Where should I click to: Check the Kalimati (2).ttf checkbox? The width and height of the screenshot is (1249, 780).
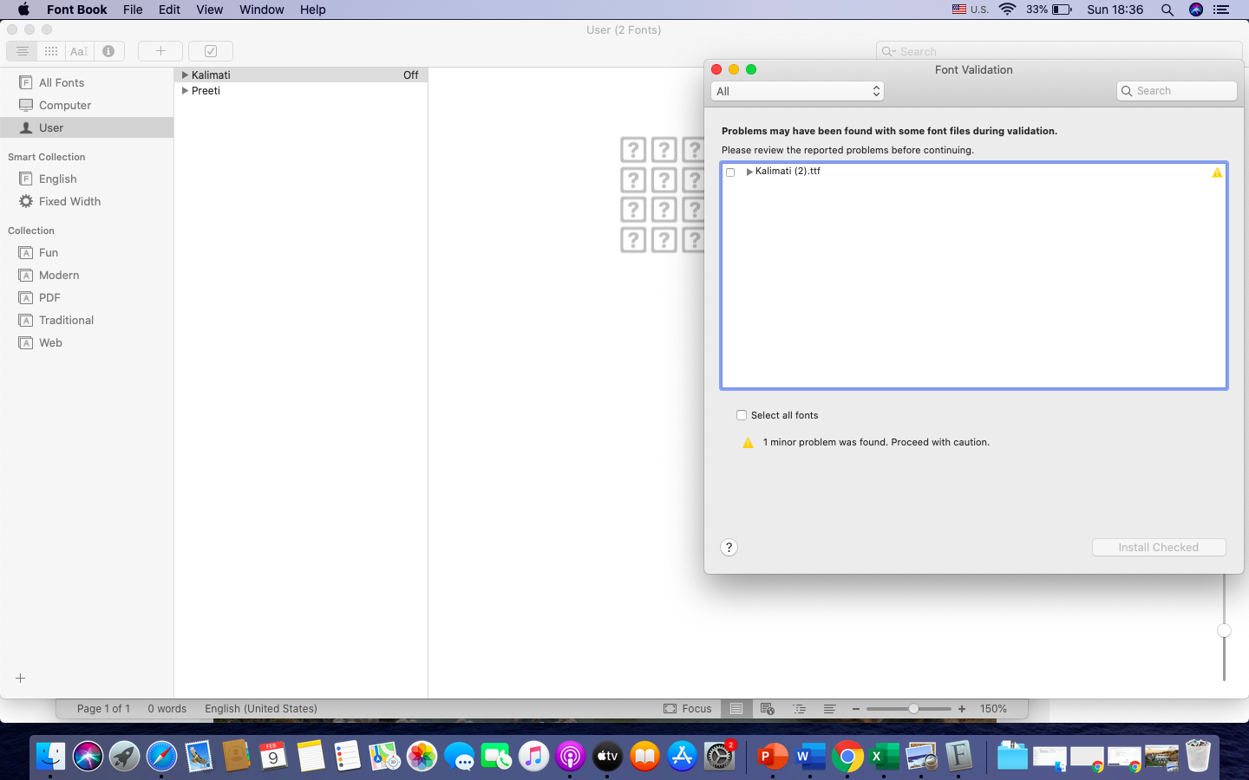(x=730, y=172)
